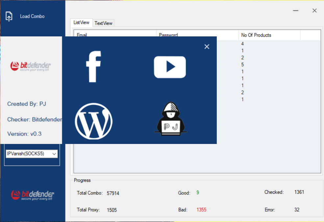Viewport: 324px width, 222px height.
Task: Switch to the ListView tab
Action: [x=82, y=23]
